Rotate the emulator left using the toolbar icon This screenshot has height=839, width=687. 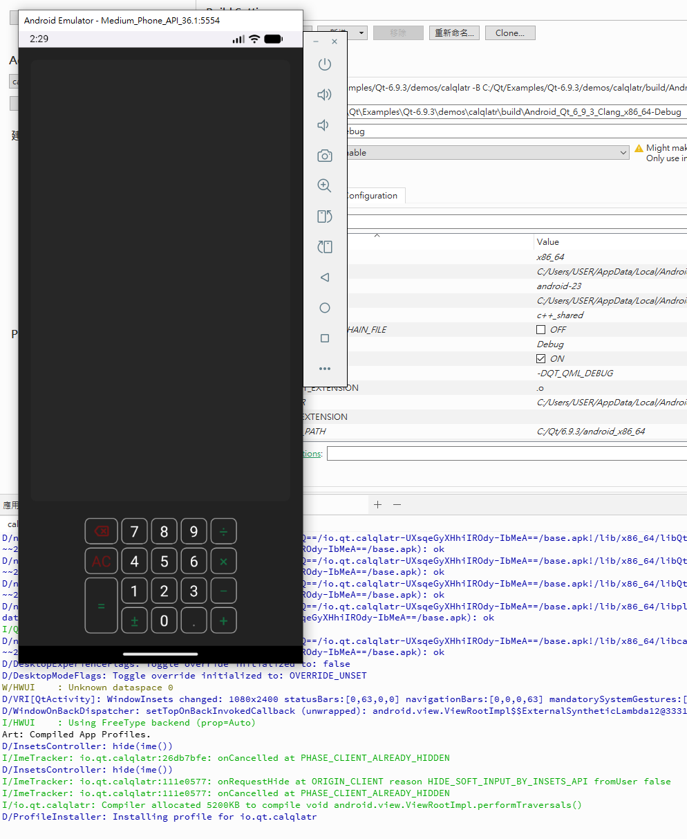coord(324,216)
